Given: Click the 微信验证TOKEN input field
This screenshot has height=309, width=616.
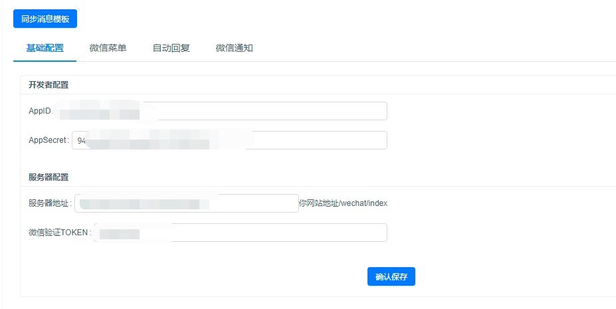Looking at the screenshot, I should (279, 233).
